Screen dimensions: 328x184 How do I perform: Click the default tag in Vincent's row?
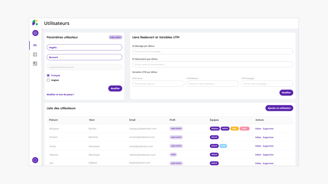[x=214, y=137]
